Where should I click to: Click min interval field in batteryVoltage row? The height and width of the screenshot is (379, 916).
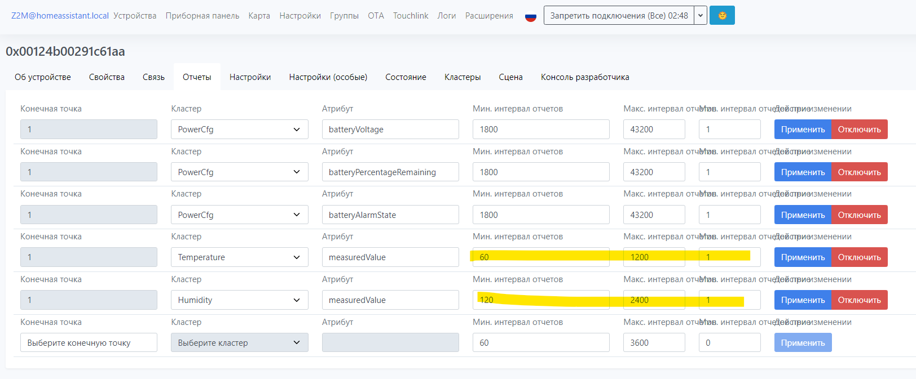(x=541, y=130)
